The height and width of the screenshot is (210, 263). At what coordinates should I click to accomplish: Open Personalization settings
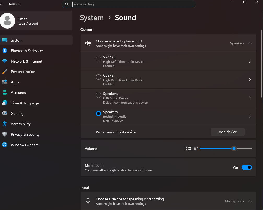pyautogui.click(x=36, y=72)
